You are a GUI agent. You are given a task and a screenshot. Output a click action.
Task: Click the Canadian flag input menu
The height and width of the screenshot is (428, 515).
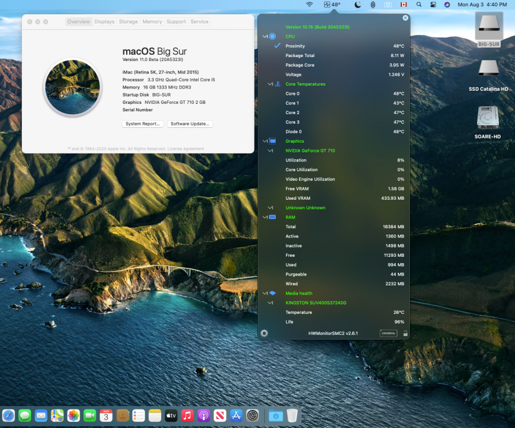[404, 5]
